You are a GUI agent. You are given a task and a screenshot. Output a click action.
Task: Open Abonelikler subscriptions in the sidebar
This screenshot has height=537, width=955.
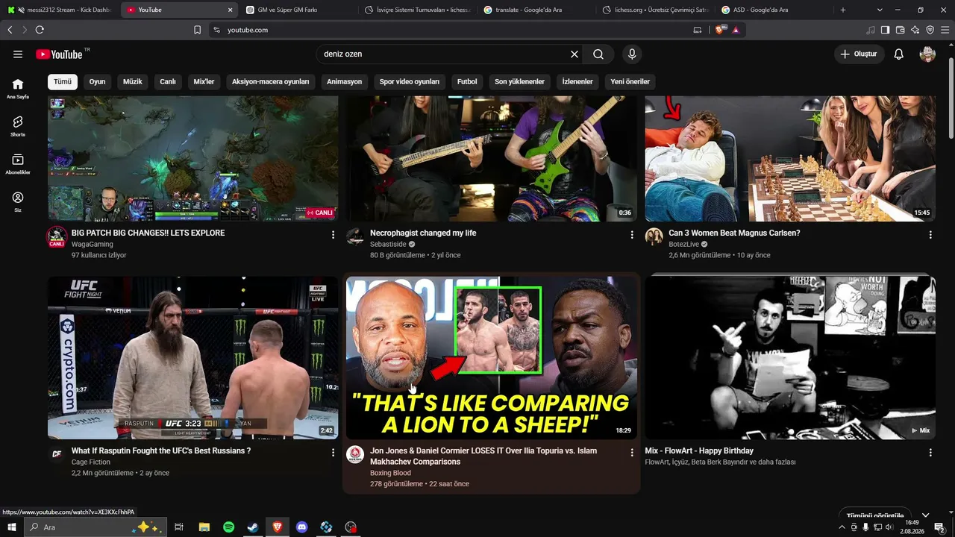coord(18,164)
